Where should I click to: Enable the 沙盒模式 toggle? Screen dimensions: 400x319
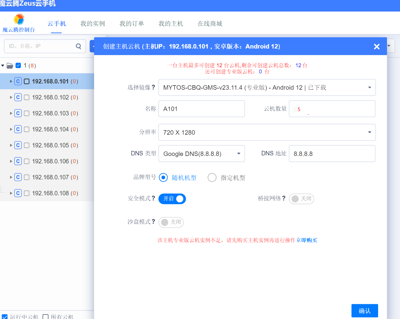tap(171, 222)
